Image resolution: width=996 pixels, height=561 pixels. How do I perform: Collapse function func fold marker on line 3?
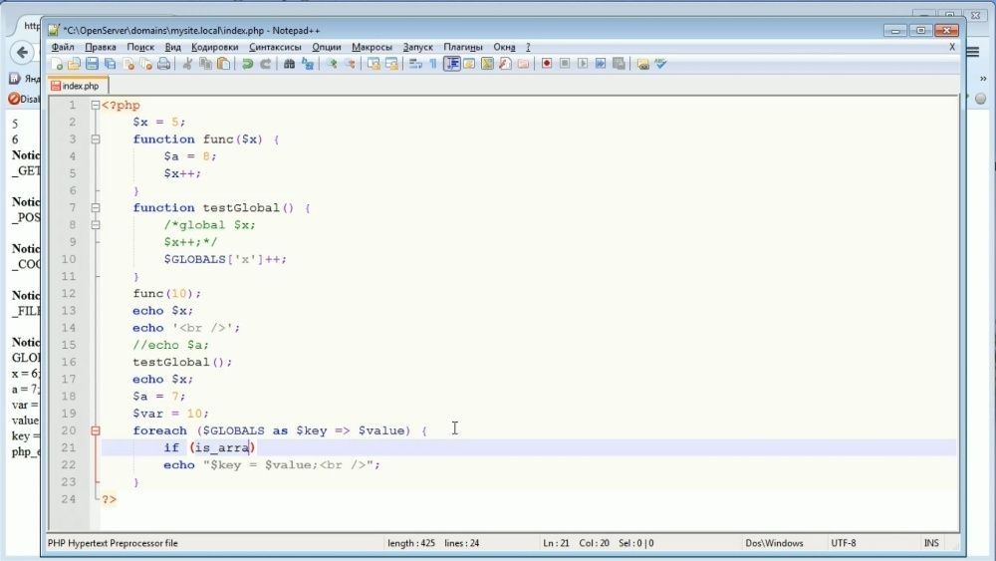96,140
